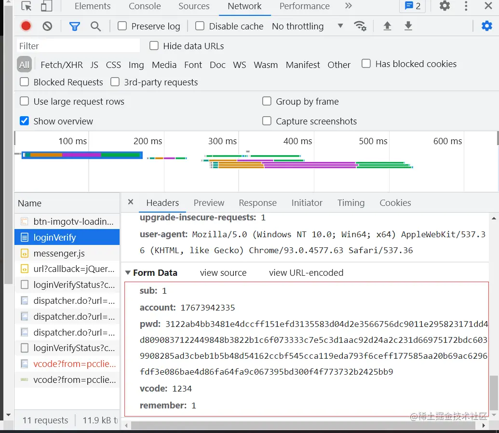The width and height of the screenshot is (499, 433).
Task: Open the Initiator tab
Action: [307, 203]
